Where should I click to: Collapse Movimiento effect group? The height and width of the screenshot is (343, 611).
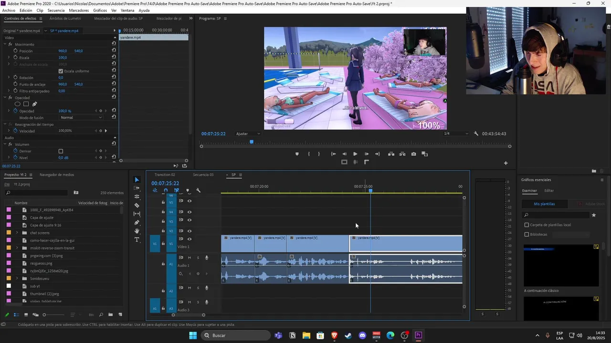[5, 44]
